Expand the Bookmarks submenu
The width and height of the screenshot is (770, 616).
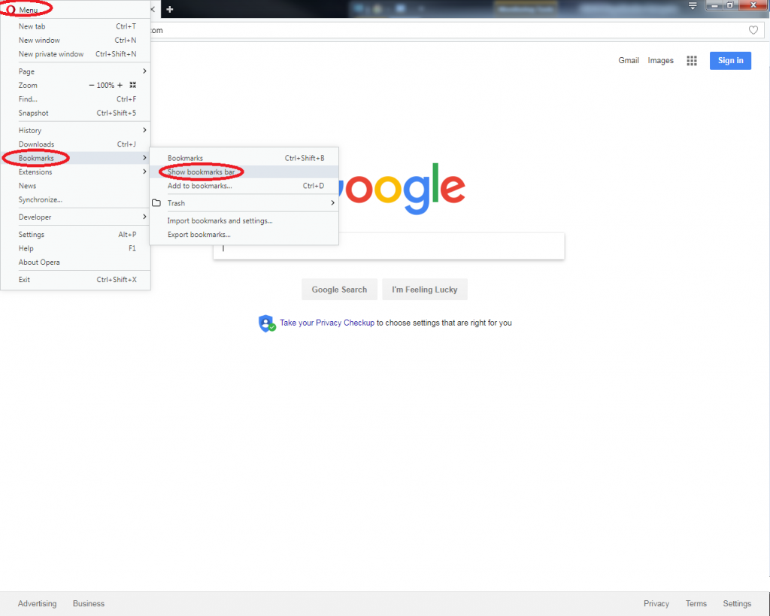point(36,158)
